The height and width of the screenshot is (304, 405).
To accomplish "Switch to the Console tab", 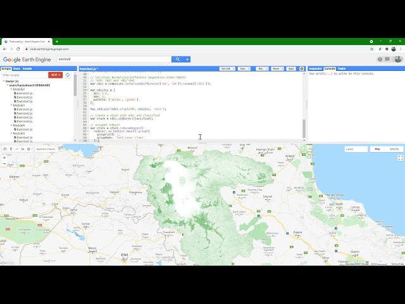I will coord(330,69).
